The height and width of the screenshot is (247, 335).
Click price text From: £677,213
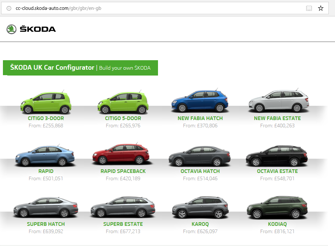tap(123, 231)
